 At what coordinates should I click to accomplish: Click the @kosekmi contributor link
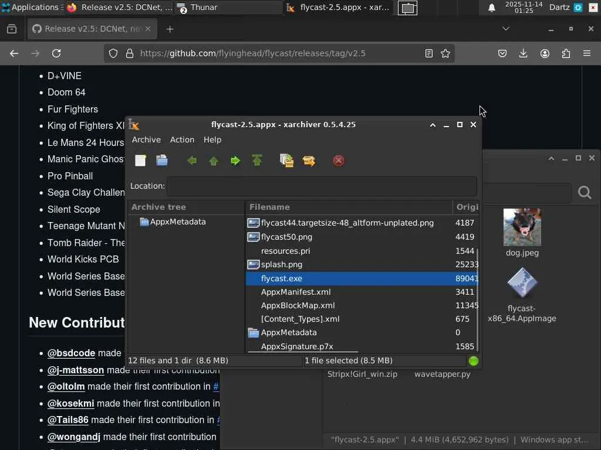pyautogui.click(x=70, y=403)
